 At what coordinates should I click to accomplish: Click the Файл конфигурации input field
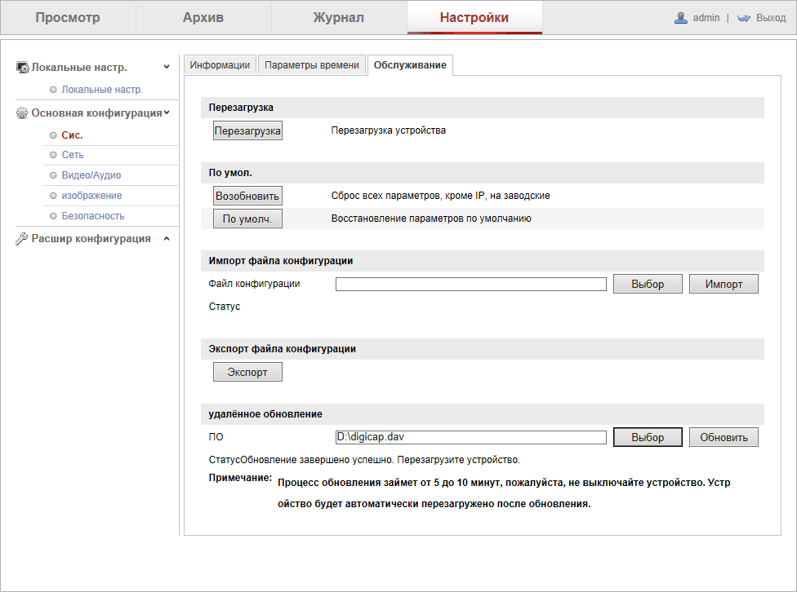pos(470,285)
